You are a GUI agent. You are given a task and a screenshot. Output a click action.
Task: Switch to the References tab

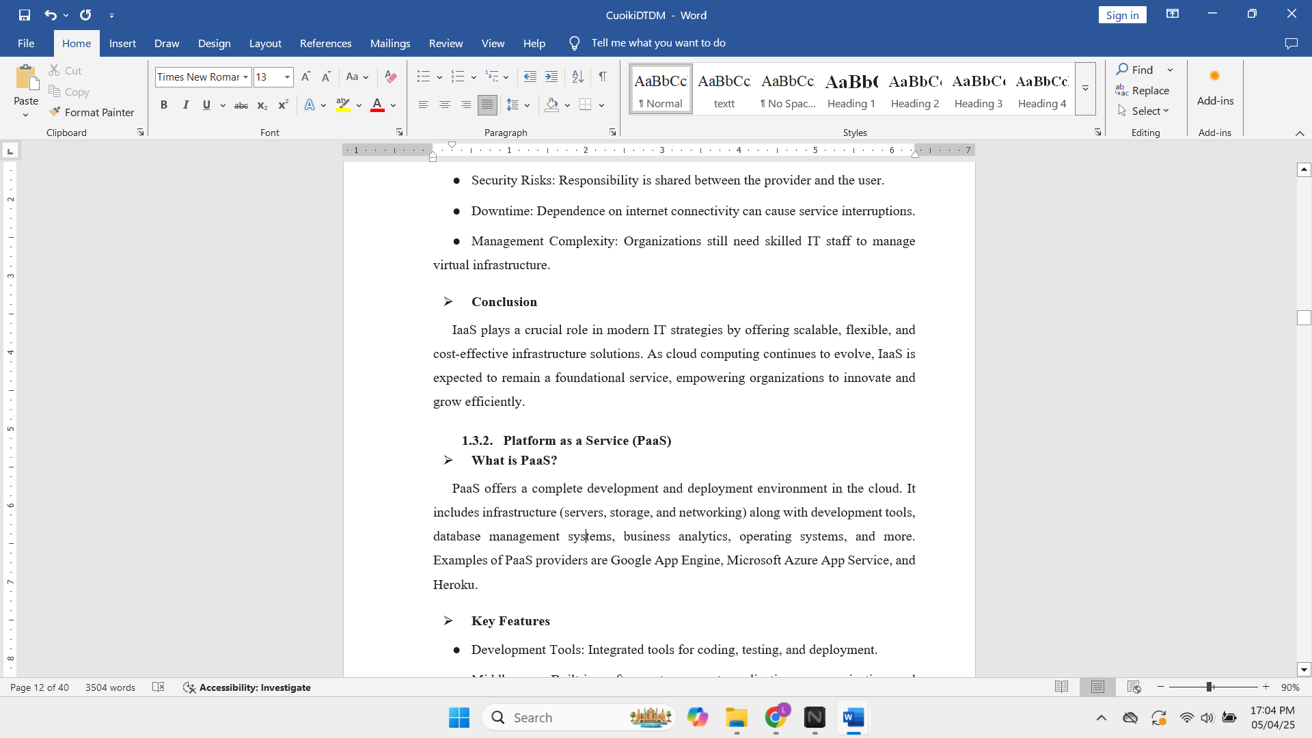[325, 43]
